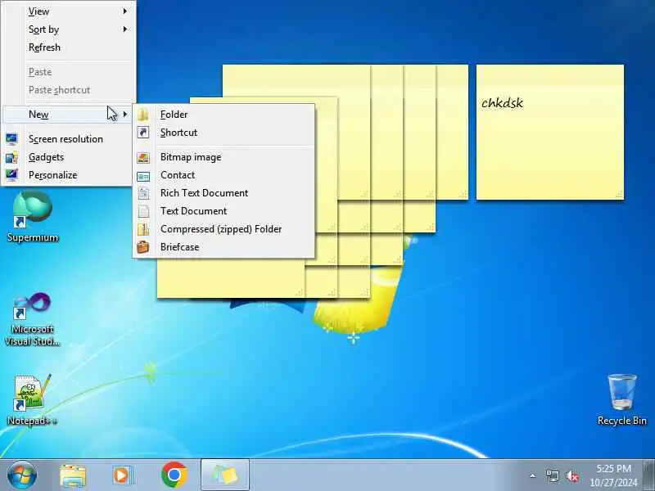This screenshot has width=655, height=491.
Task: Expand the New submenu arrow
Action: [125, 115]
